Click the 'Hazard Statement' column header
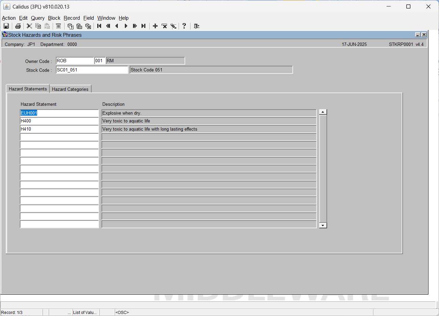This screenshot has height=316, width=439. [x=38, y=104]
